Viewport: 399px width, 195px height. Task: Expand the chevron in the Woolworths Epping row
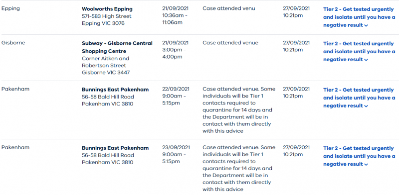click(366, 25)
